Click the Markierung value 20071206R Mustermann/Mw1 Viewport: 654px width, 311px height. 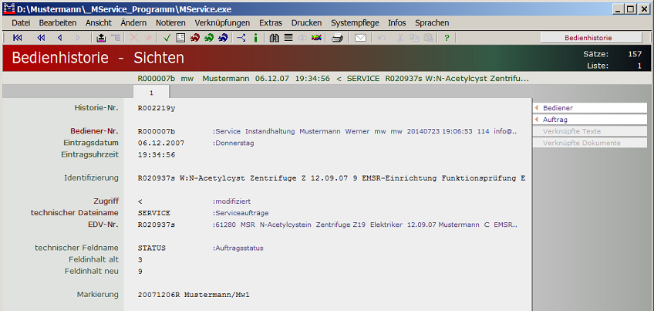(x=194, y=295)
